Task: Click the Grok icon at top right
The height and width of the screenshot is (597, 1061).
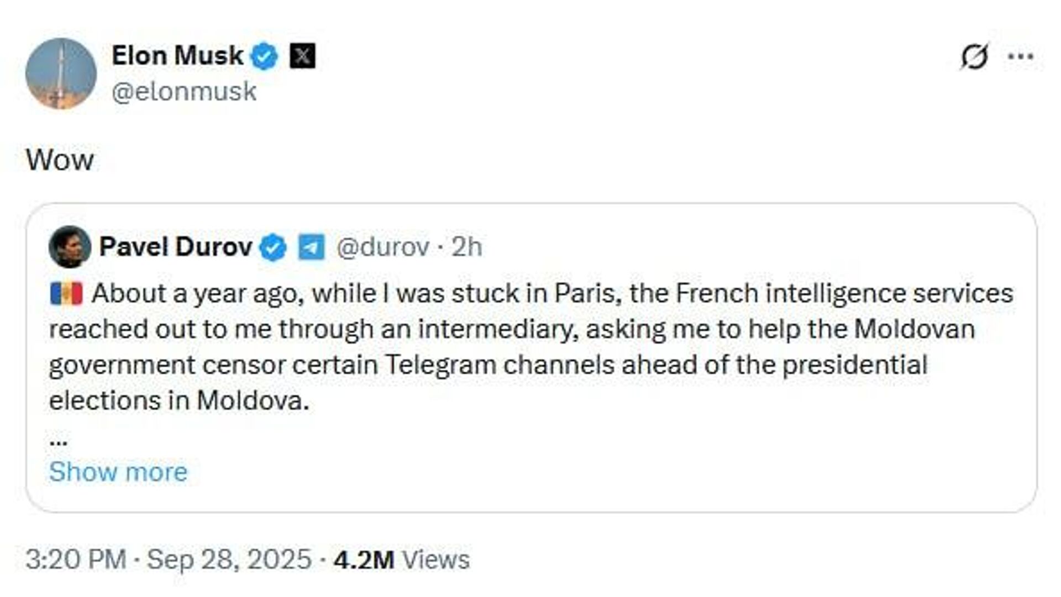Action: [x=974, y=56]
